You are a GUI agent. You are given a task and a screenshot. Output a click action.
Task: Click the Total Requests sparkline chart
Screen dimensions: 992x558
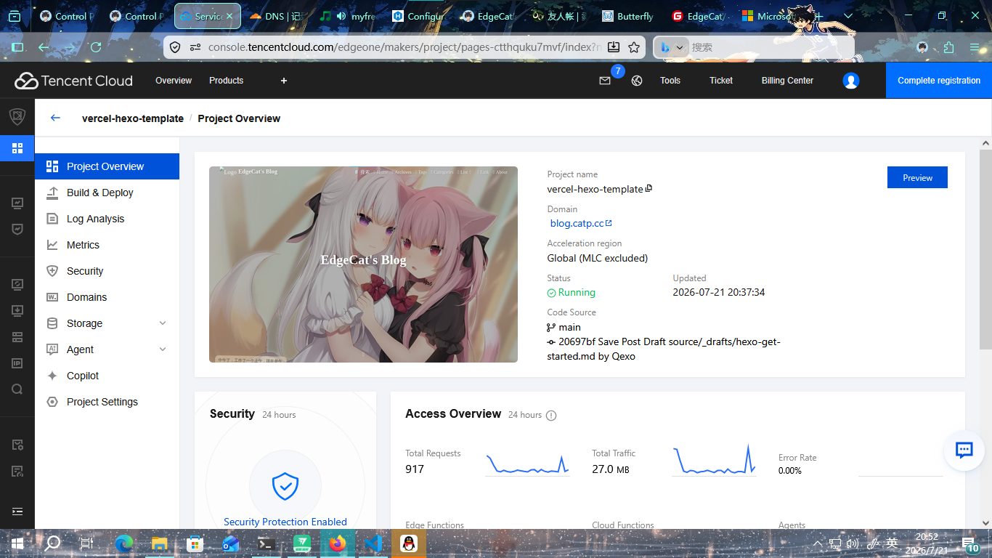tap(527, 465)
